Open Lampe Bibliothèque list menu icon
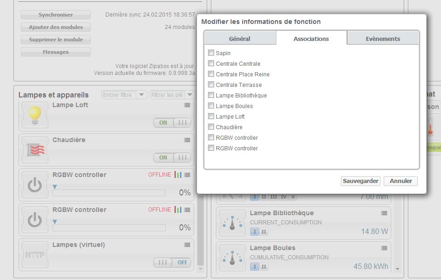 384,213
